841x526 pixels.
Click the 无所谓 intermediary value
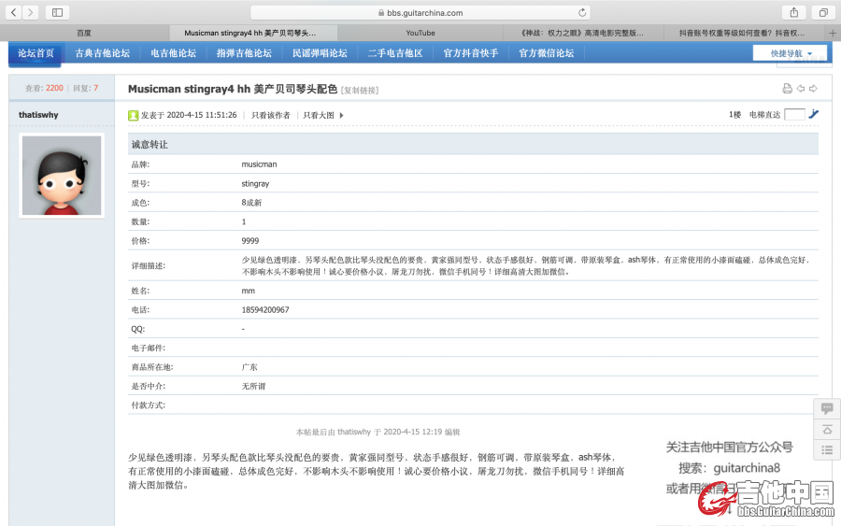(x=253, y=386)
